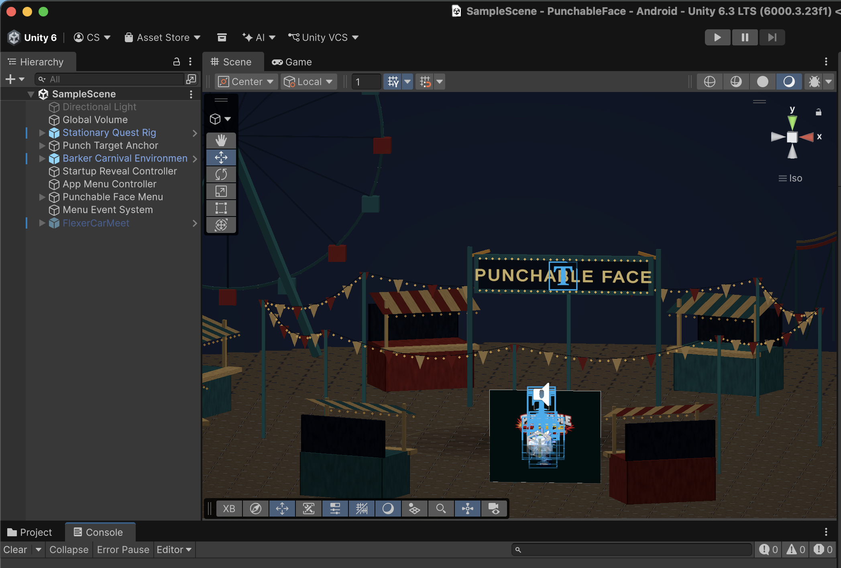Image resolution: width=841 pixels, height=568 pixels.
Task: Click the Hierarchy search field
Action: (x=110, y=79)
